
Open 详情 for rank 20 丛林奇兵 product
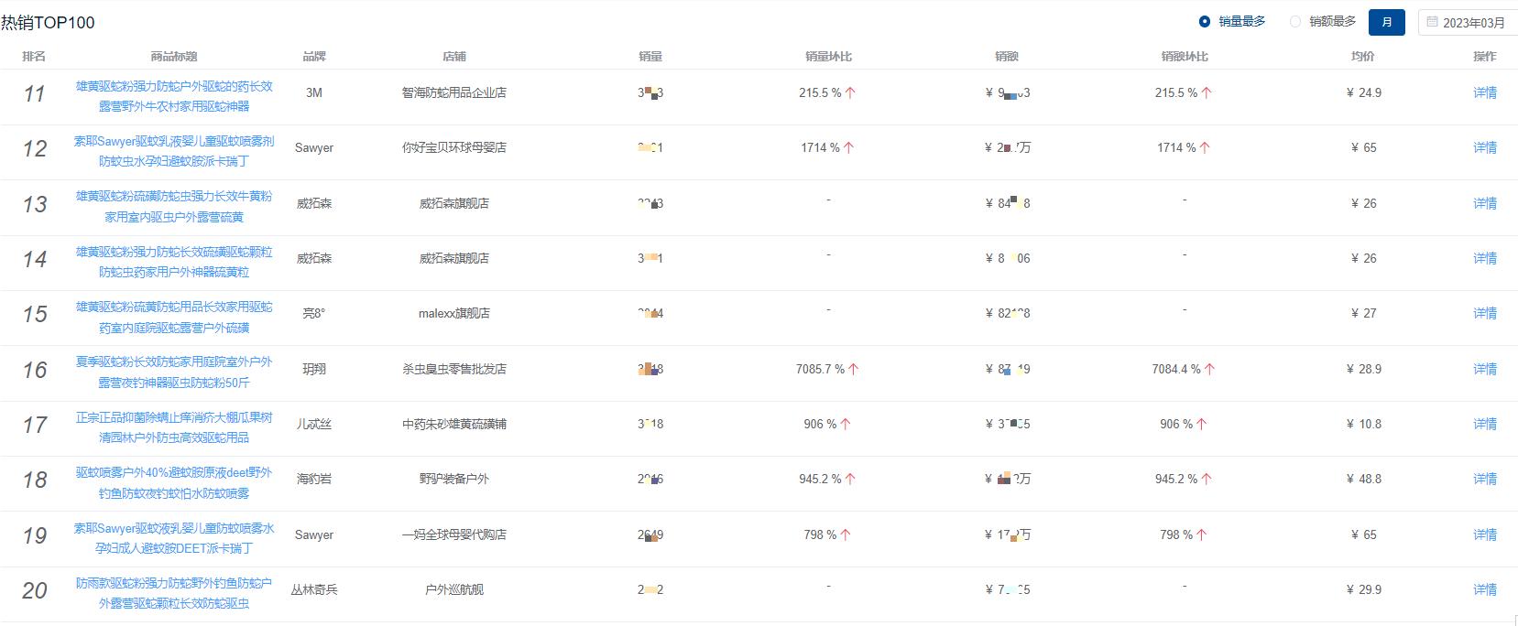(x=1485, y=589)
